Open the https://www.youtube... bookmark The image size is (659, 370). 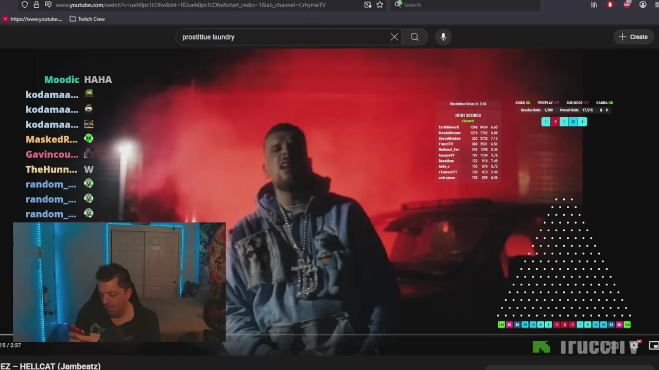[x=32, y=19]
